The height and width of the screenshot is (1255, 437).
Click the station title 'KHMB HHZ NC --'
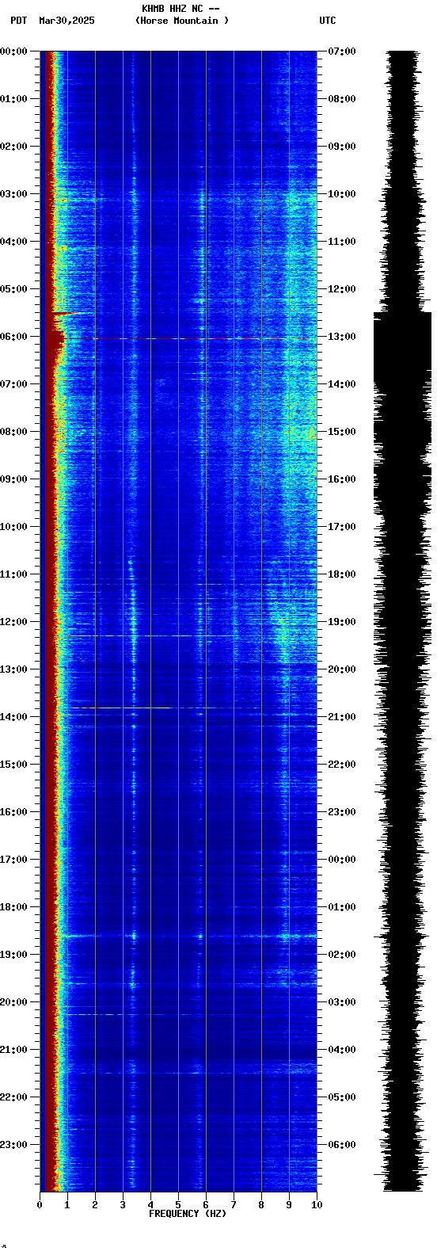(x=180, y=9)
